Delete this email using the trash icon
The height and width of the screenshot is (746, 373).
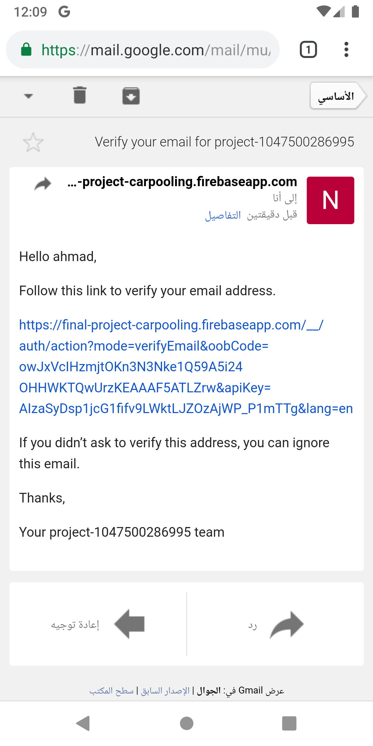[x=80, y=96]
